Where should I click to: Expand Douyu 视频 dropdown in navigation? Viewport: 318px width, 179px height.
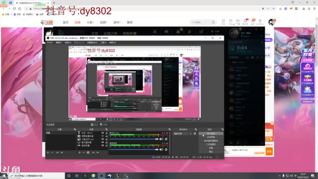point(103,22)
